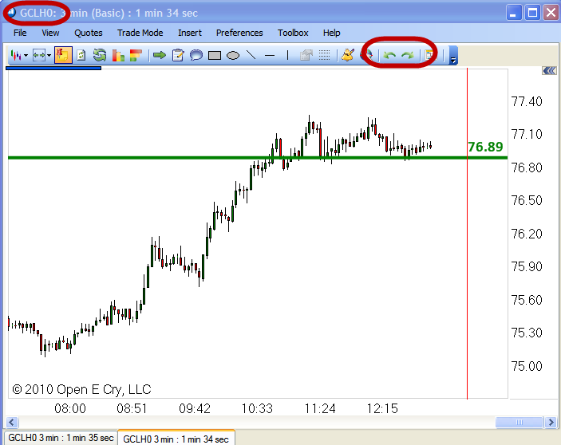This screenshot has width=561, height=445.
Task: Click the 12:15 time axis label
Action: [x=382, y=408]
